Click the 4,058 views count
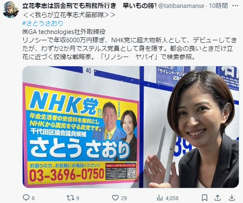Screen dimensions: 243x203 (x=172, y=198)
